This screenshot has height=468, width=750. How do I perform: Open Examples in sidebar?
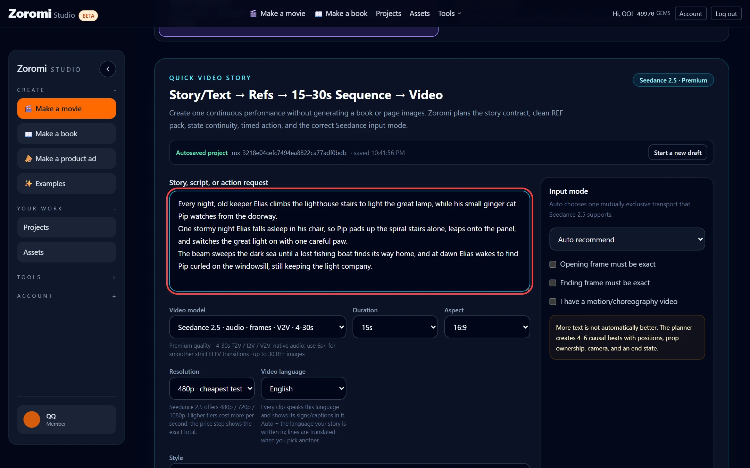coord(67,183)
